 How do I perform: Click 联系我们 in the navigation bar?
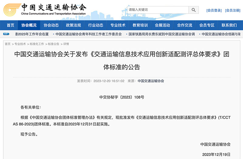coord(229,25)
